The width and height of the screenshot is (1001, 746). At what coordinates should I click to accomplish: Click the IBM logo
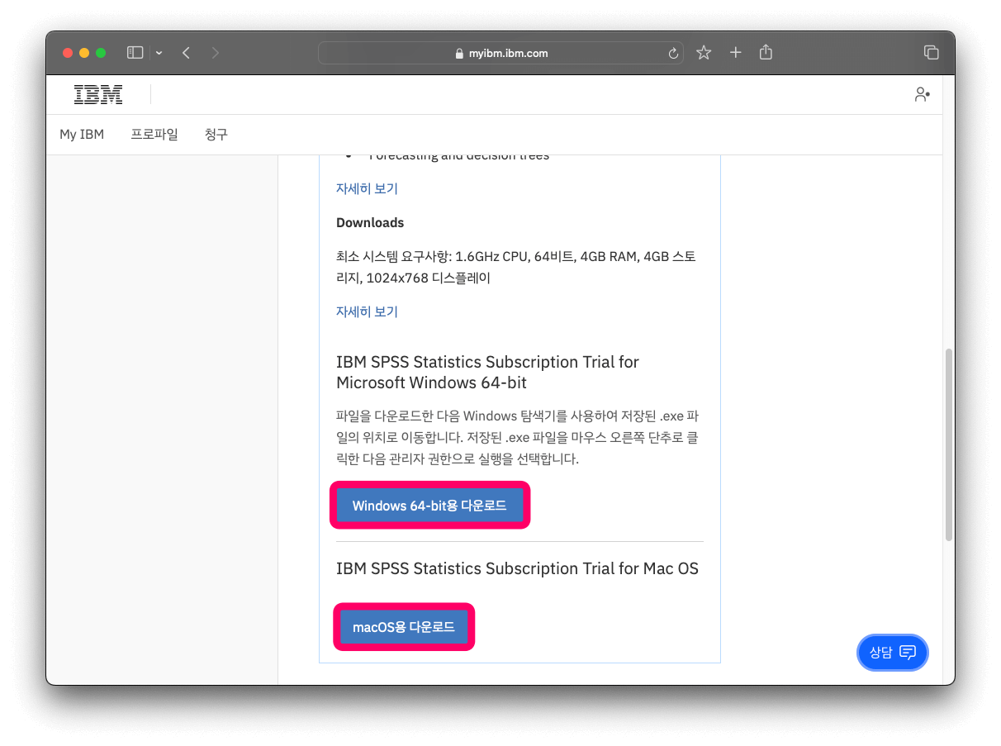tap(98, 95)
